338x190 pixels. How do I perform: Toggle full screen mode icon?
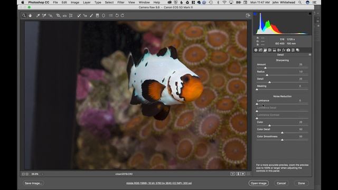pos(248,15)
